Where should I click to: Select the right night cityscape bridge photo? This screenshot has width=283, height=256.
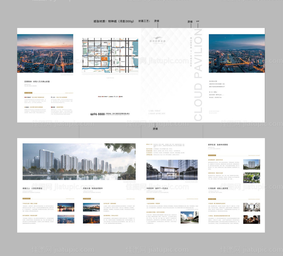click(x=236, y=54)
